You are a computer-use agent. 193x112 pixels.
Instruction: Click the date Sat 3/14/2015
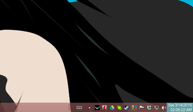click(180, 105)
